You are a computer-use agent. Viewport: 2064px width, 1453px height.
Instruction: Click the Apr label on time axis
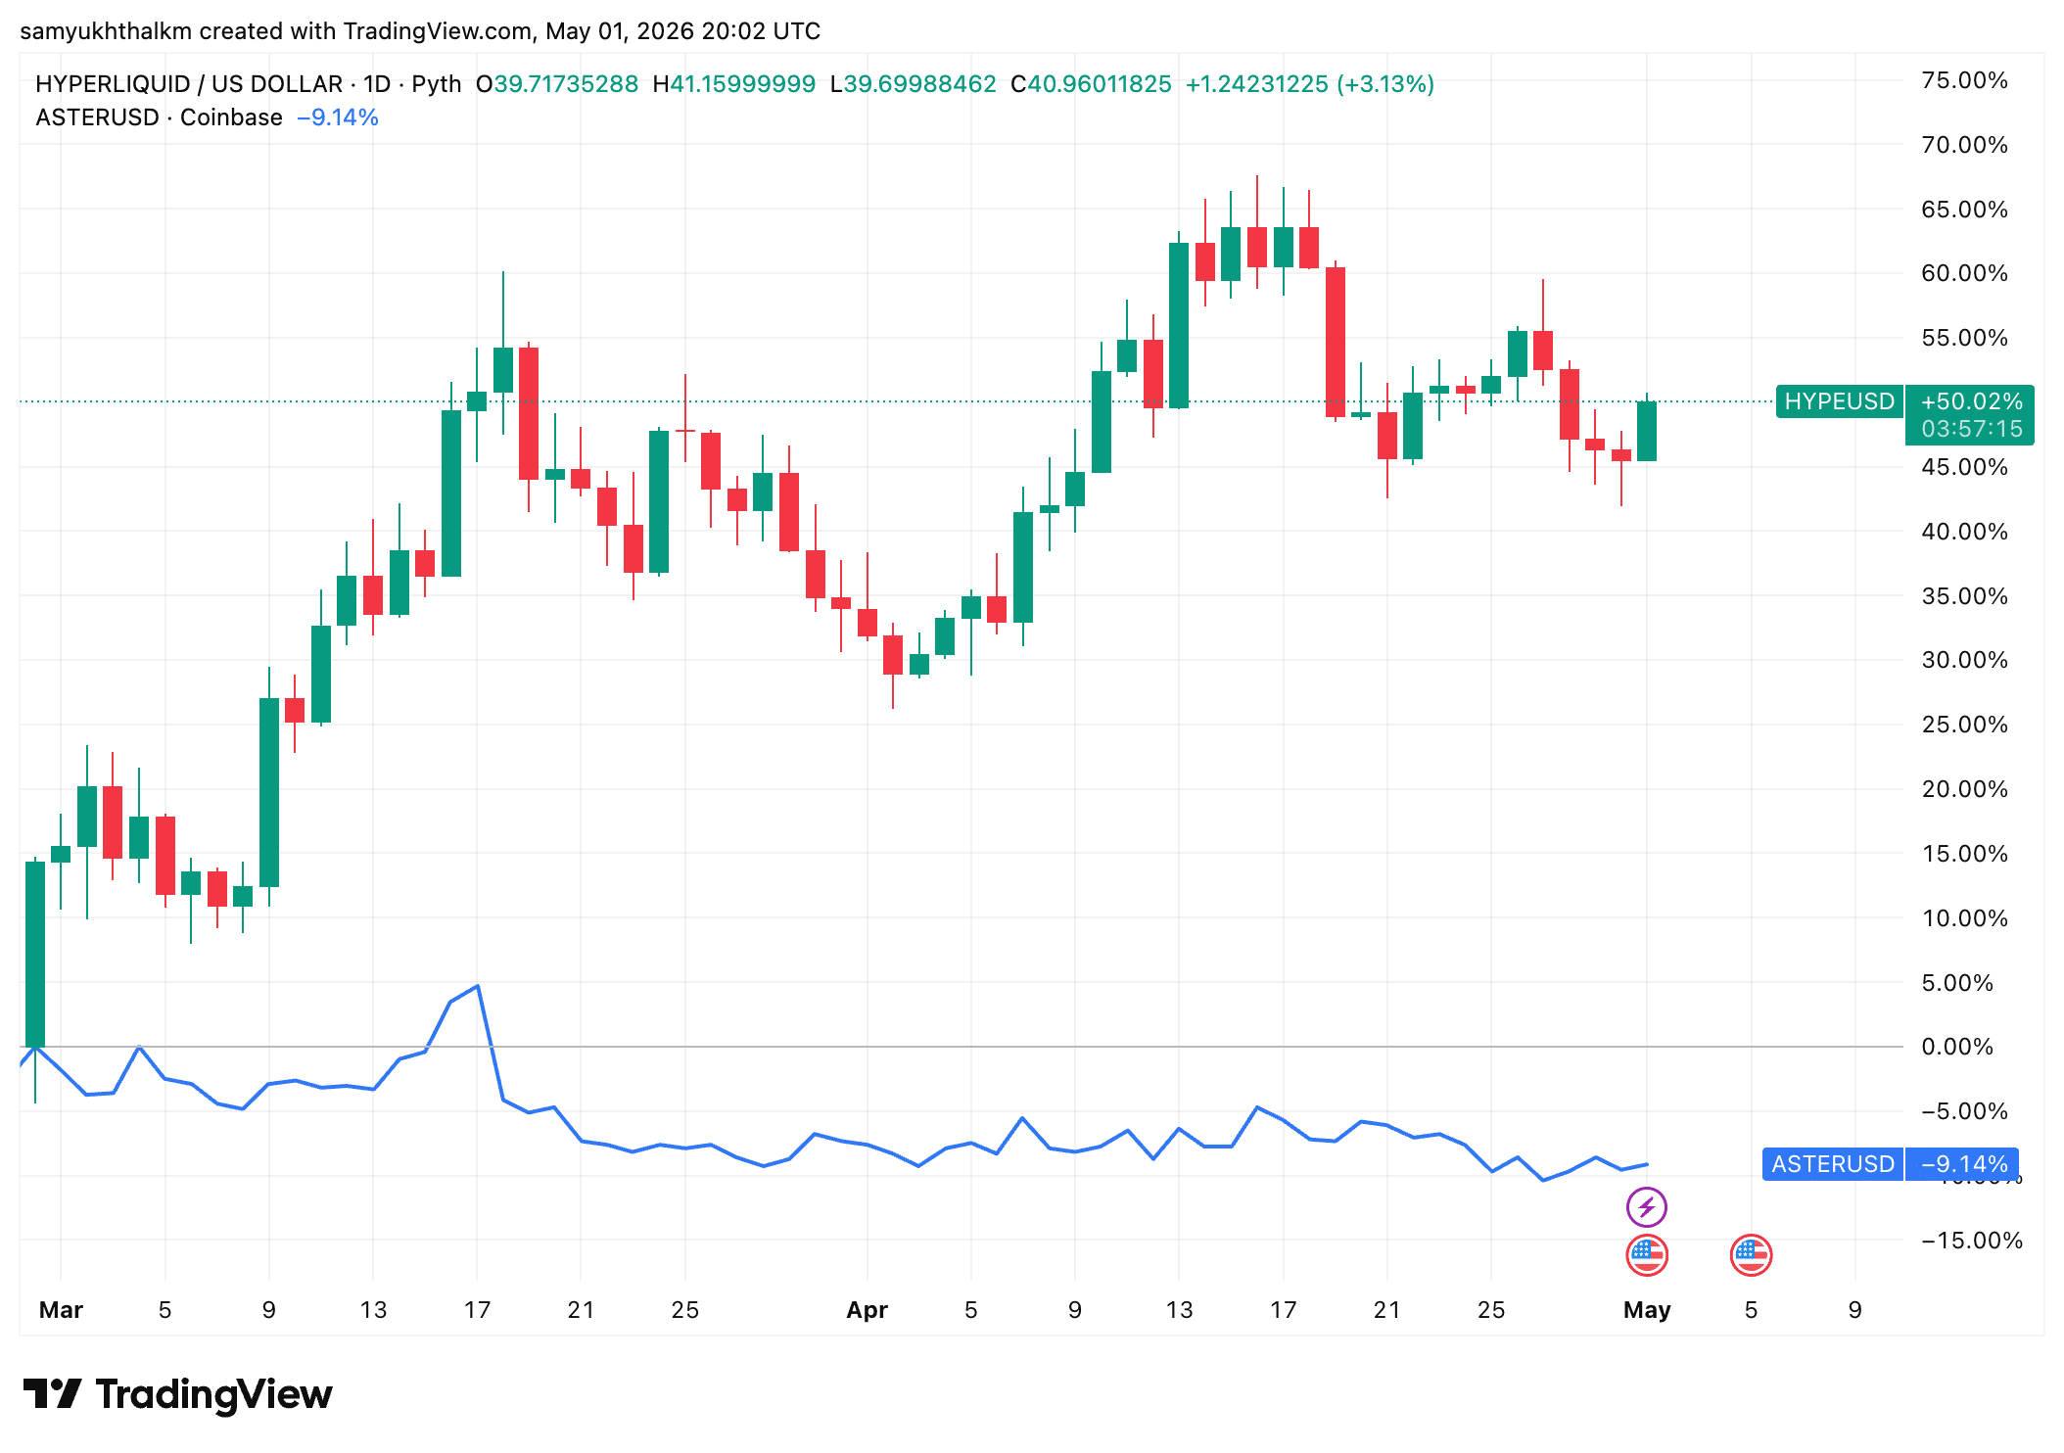tap(867, 1310)
